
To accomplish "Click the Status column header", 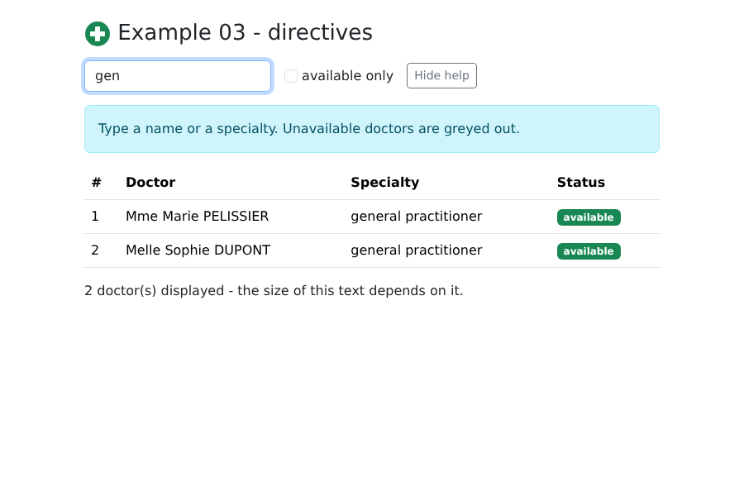I will click(x=581, y=182).
